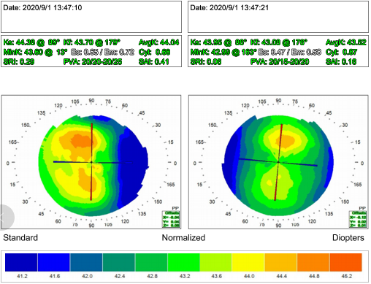Click the blue flat axis line on right map
Image resolution: width=371 pixels, height=284 pixels.
[x=278, y=162]
